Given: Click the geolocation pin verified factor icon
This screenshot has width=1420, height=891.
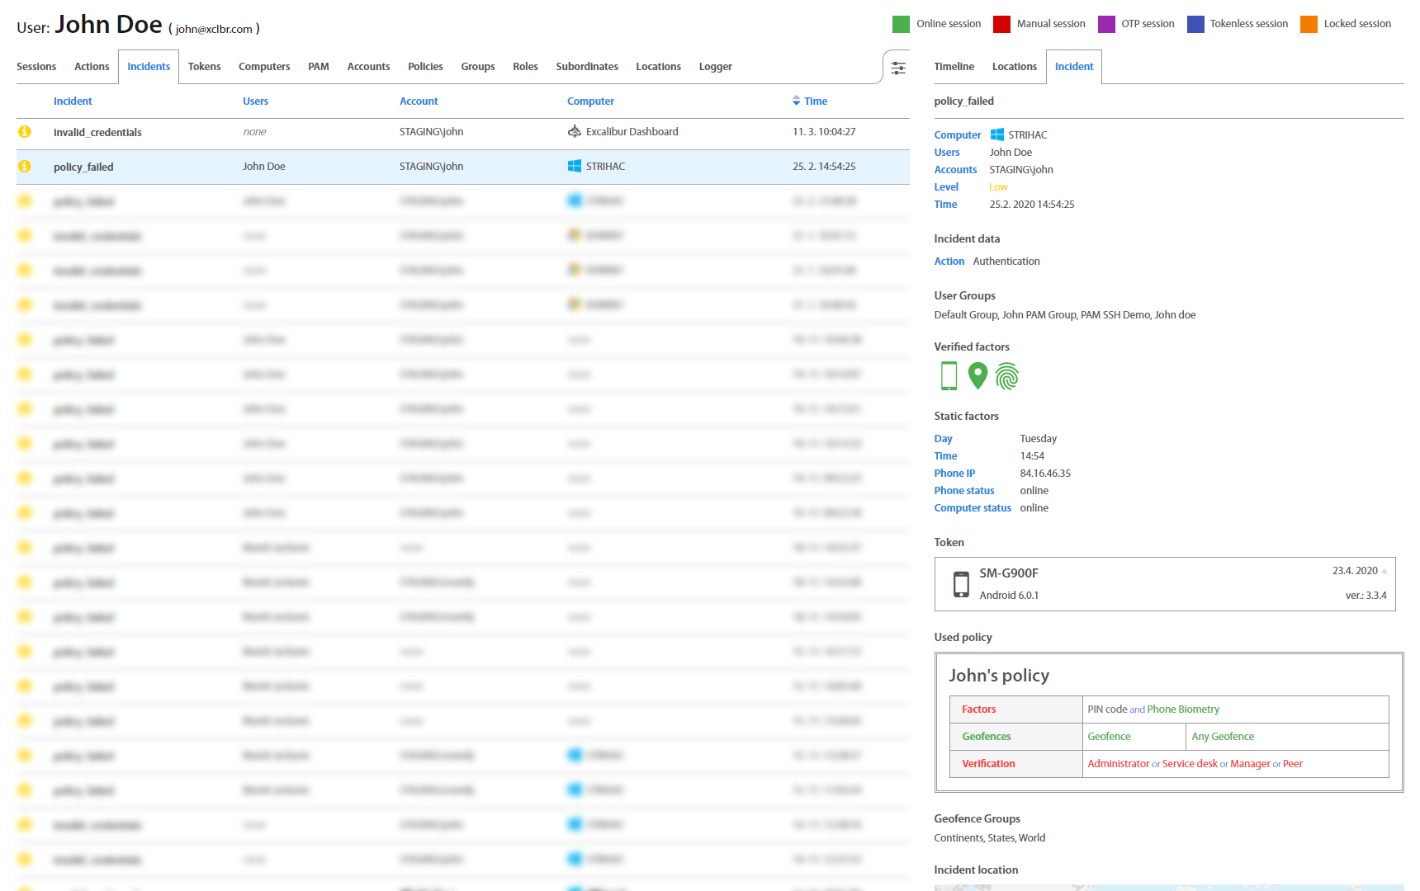Looking at the screenshot, I should 977,376.
